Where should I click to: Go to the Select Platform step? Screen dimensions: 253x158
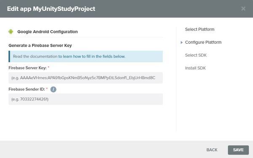click(200, 29)
